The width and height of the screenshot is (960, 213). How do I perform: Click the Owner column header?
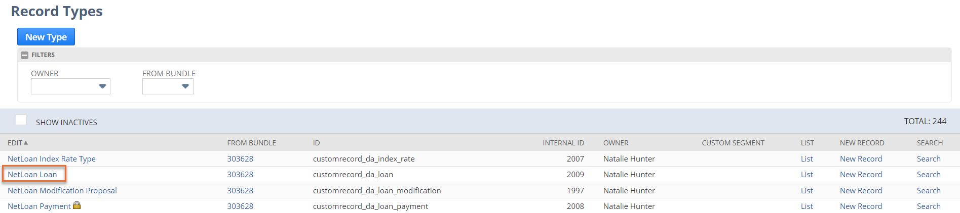pos(616,143)
